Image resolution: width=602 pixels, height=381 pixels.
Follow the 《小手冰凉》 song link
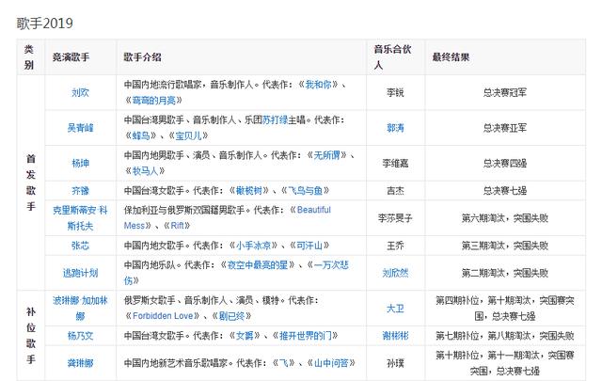coord(253,246)
